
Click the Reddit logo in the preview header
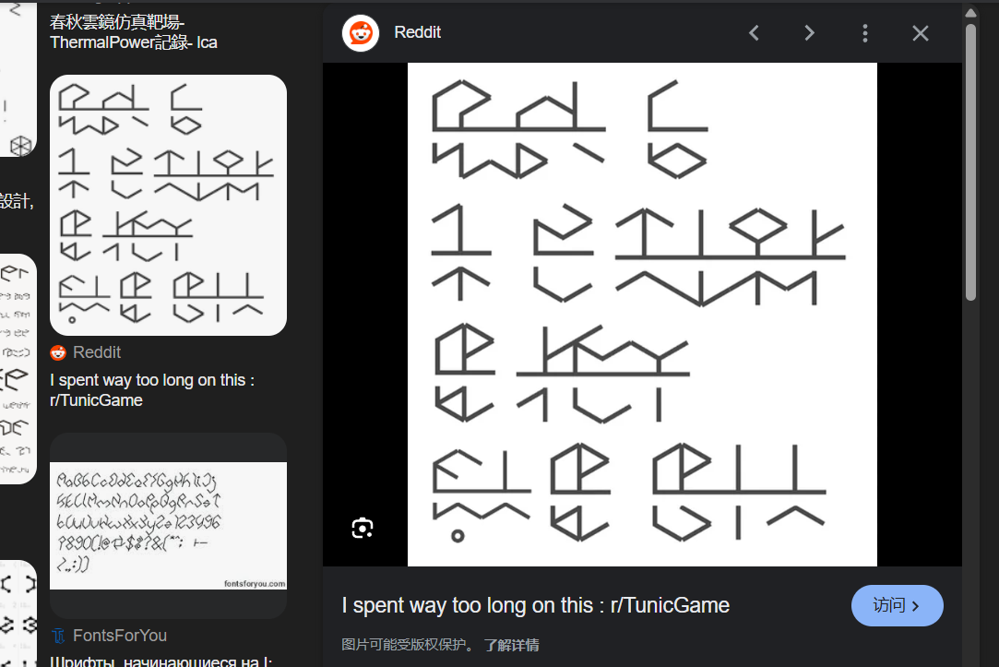click(x=361, y=33)
